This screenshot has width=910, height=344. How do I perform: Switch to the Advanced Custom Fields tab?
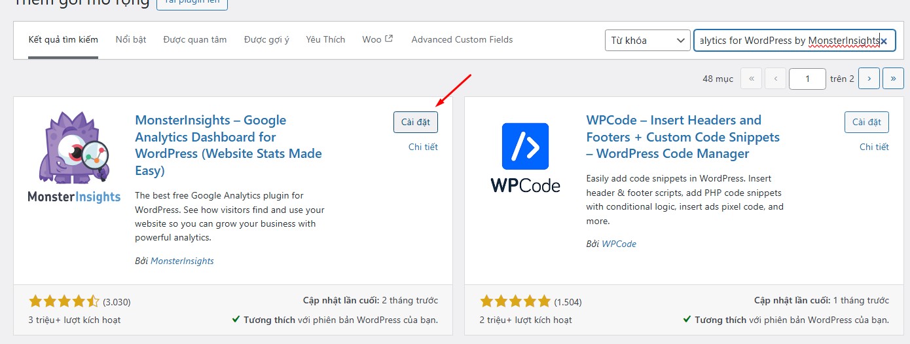point(462,39)
